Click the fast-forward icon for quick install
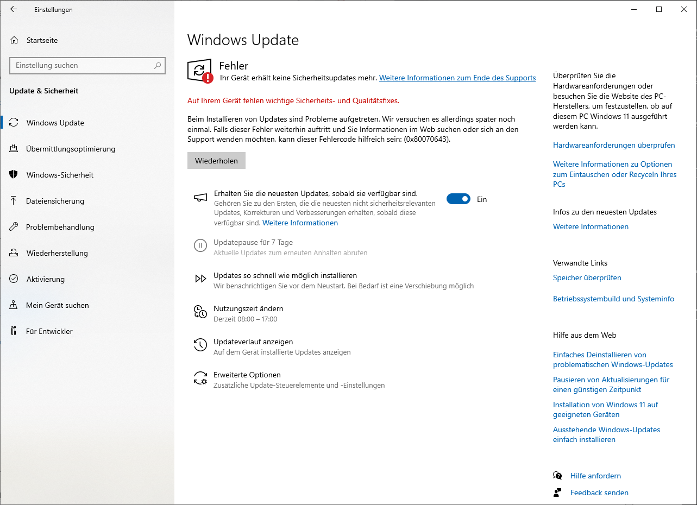 (200, 279)
